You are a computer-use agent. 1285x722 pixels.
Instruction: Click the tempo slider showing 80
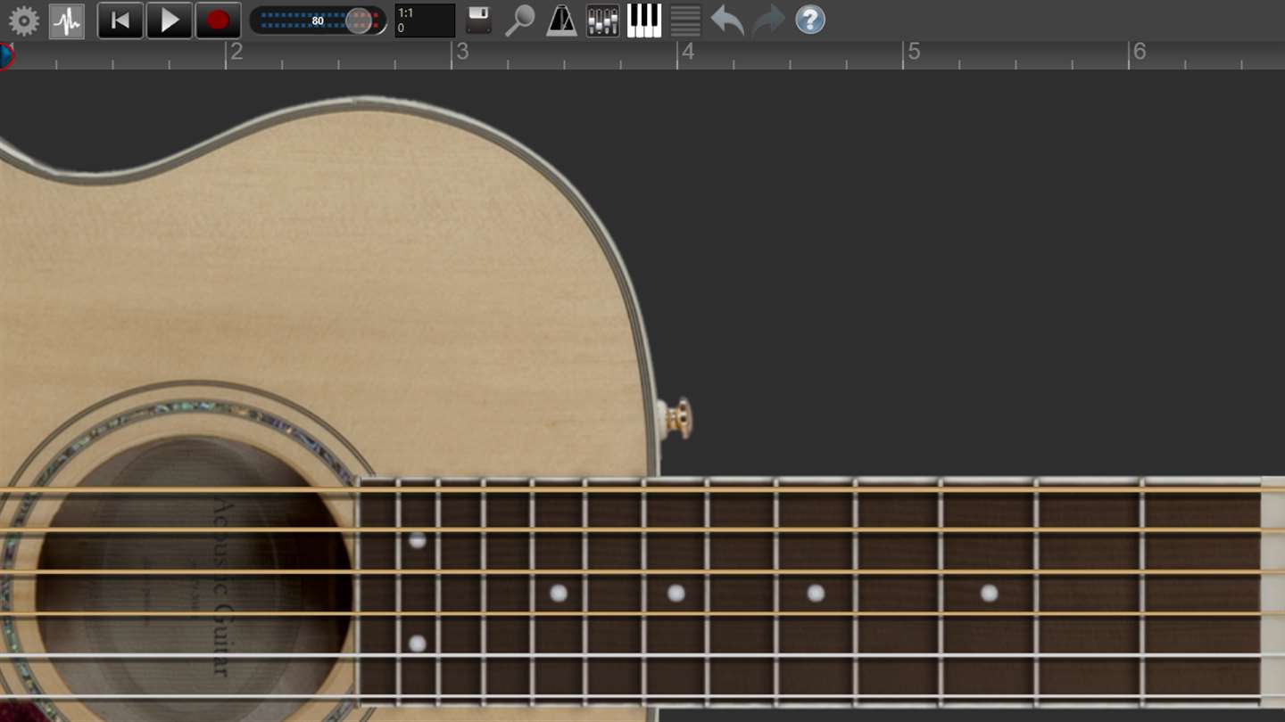pyautogui.click(x=318, y=21)
